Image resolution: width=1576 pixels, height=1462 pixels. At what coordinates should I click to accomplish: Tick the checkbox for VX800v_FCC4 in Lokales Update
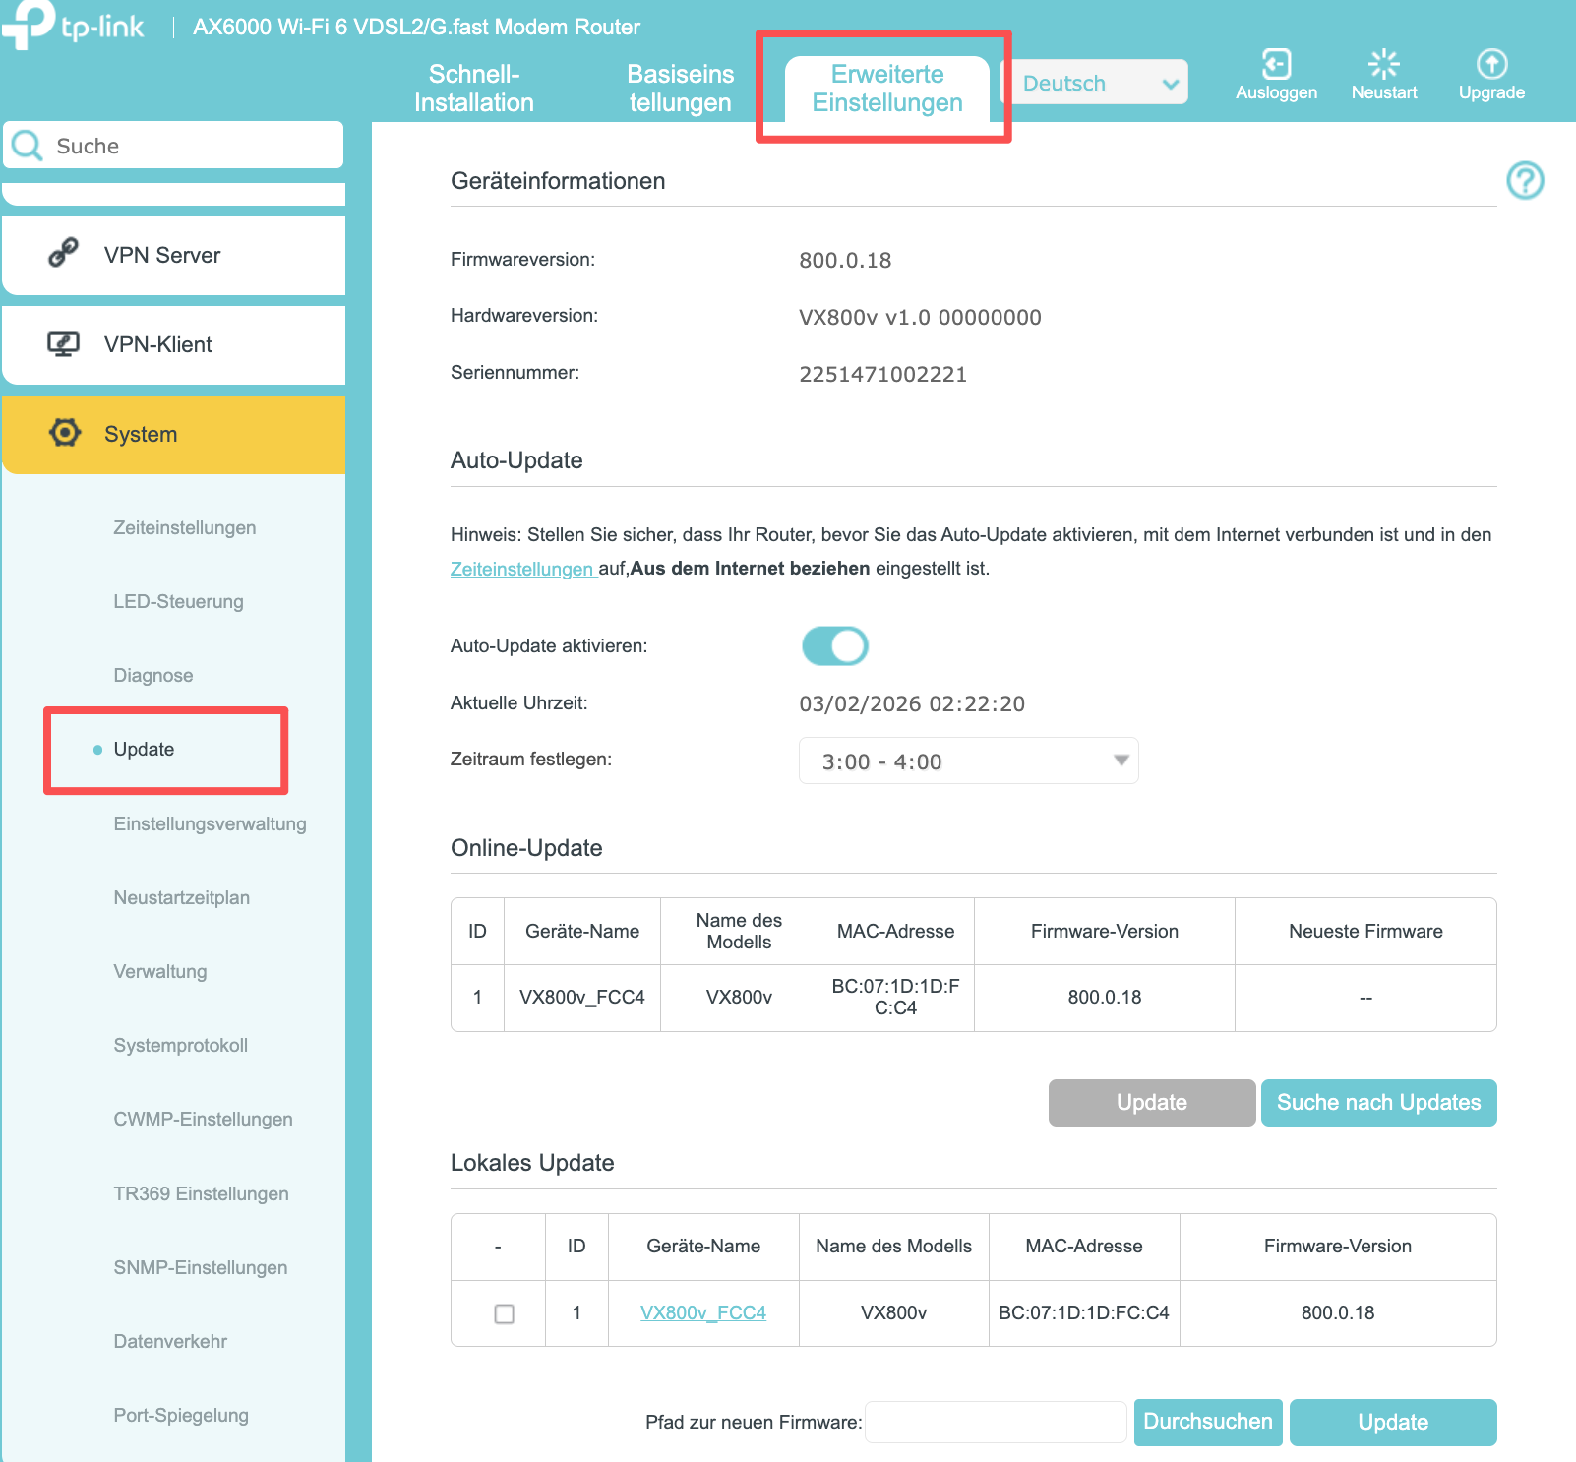point(504,1313)
